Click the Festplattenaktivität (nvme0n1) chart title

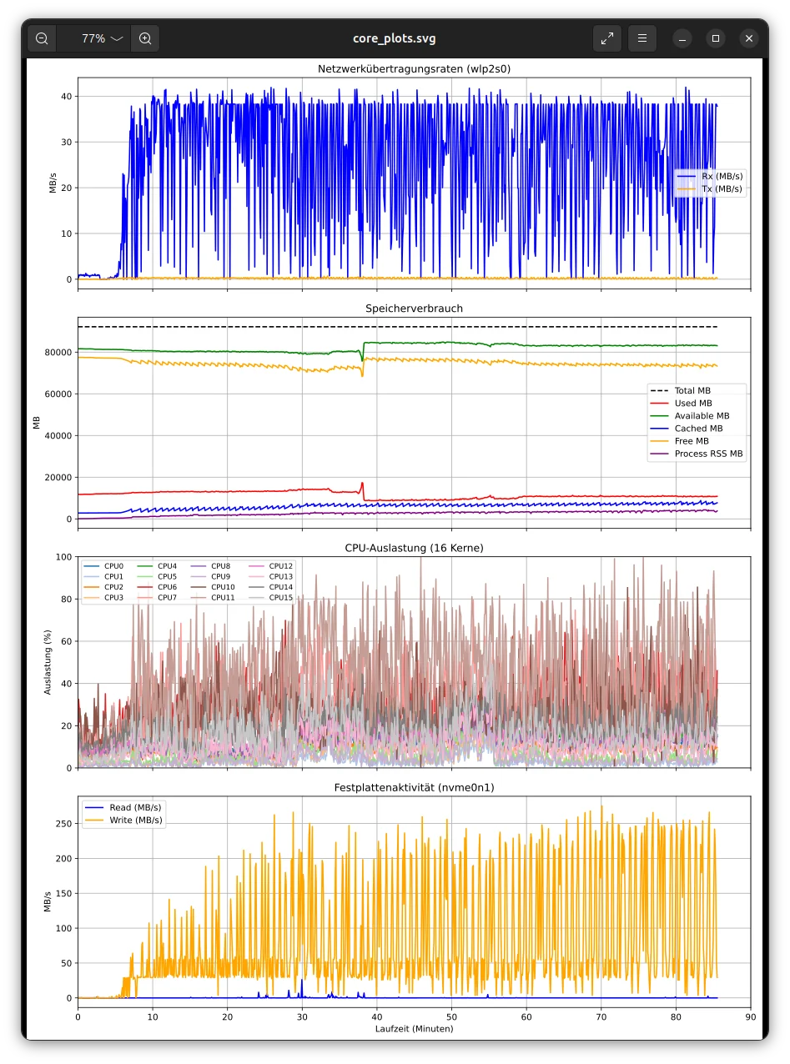click(415, 787)
